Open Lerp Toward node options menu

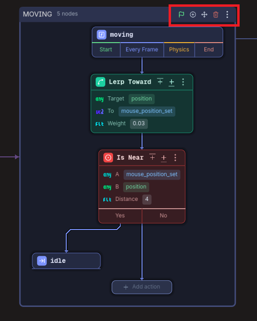(x=183, y=82)
